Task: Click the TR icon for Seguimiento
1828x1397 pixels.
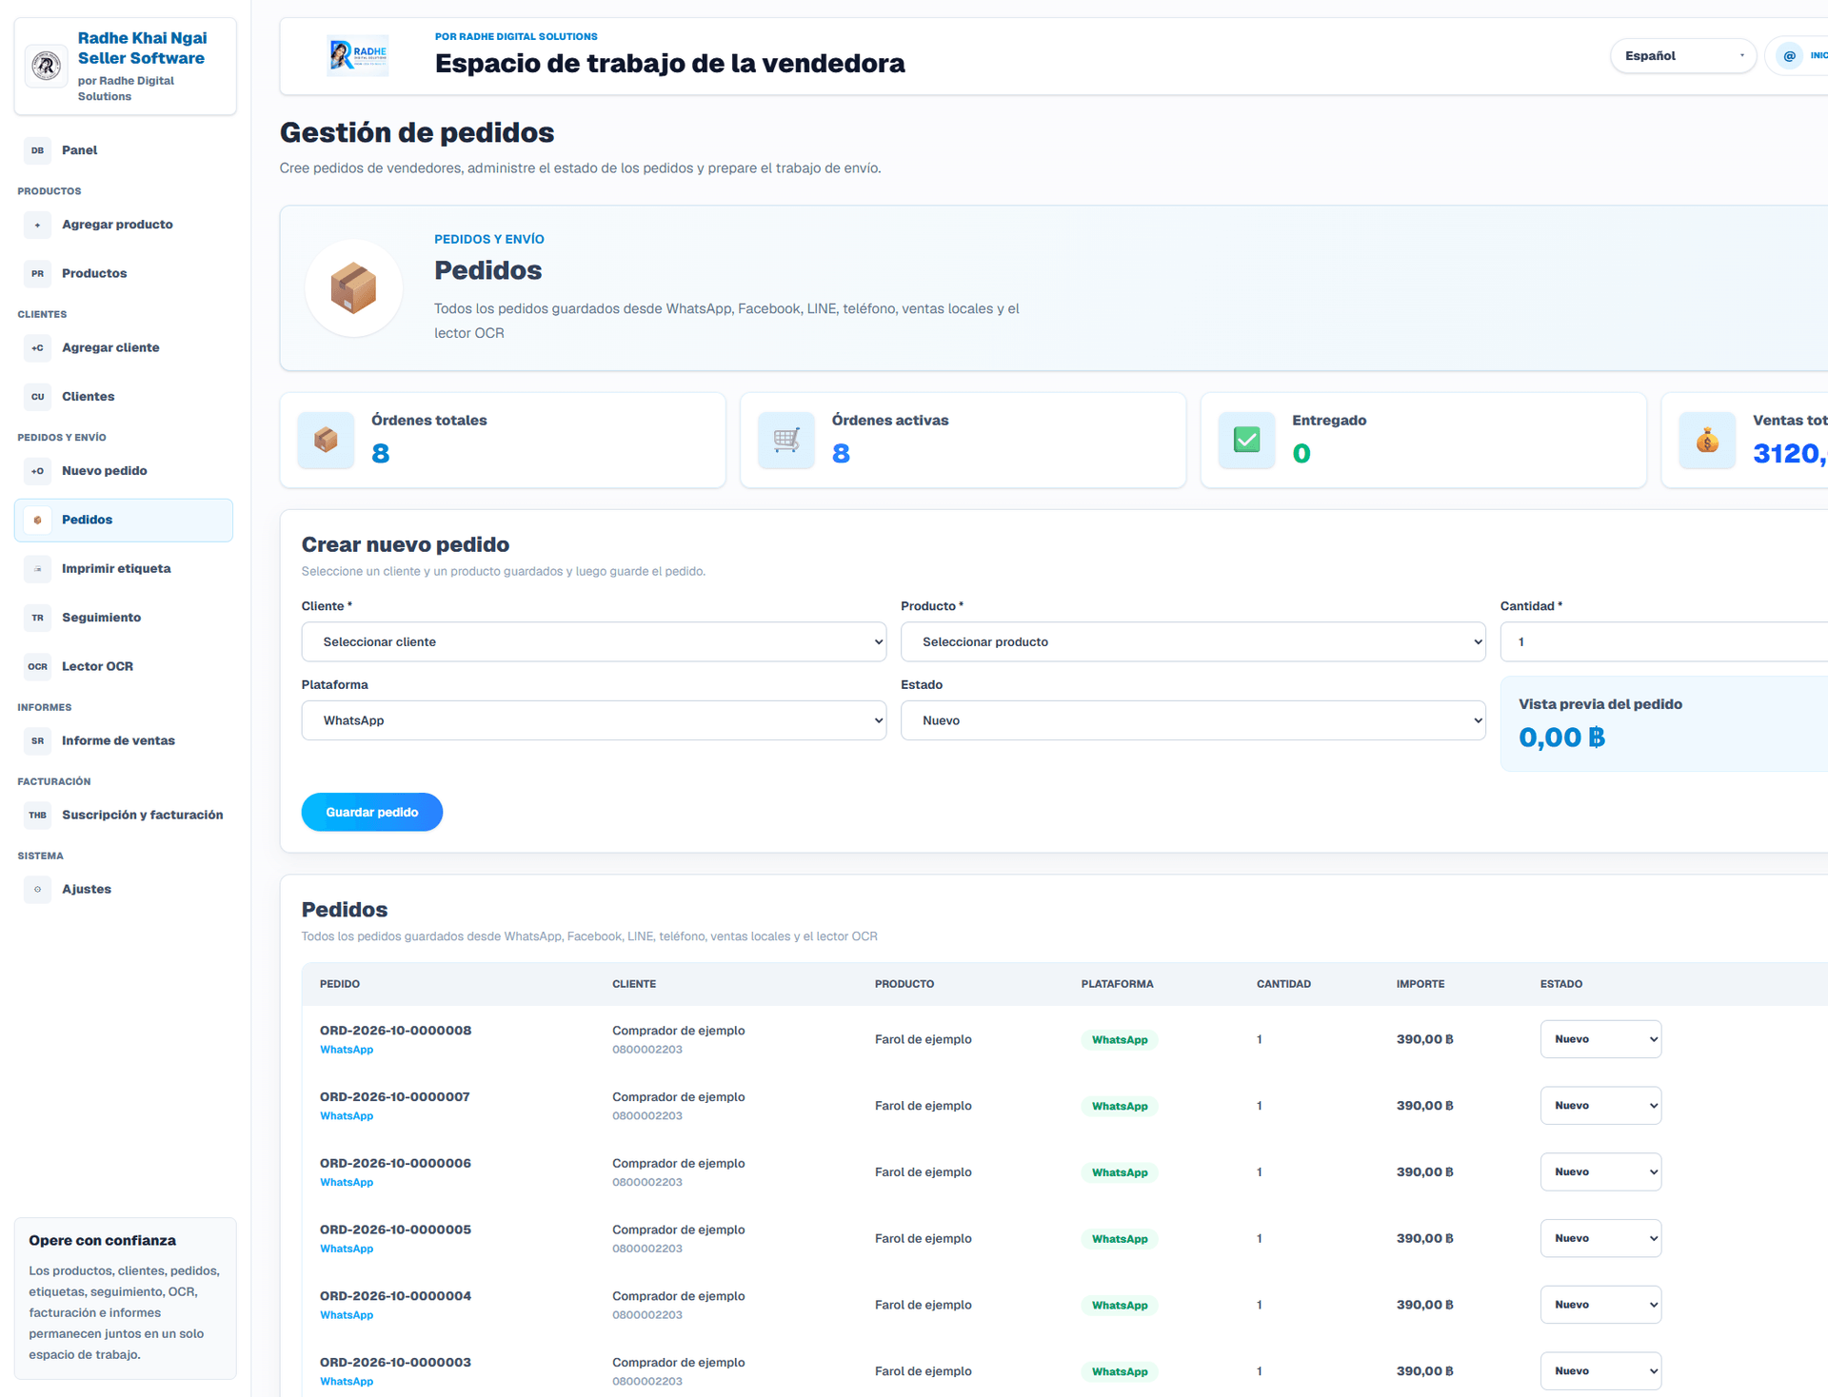Action: (37, 617)
